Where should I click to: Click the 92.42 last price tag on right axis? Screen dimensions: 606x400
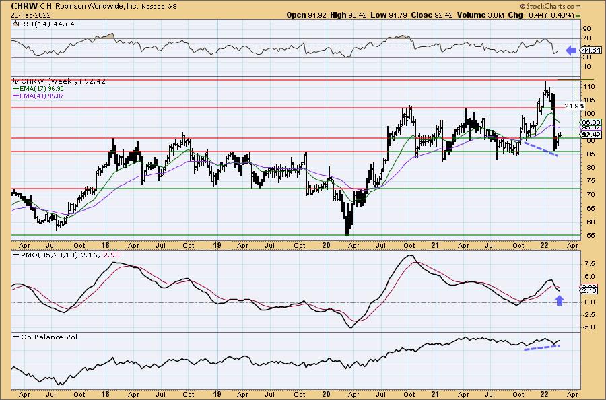[591, 135]
